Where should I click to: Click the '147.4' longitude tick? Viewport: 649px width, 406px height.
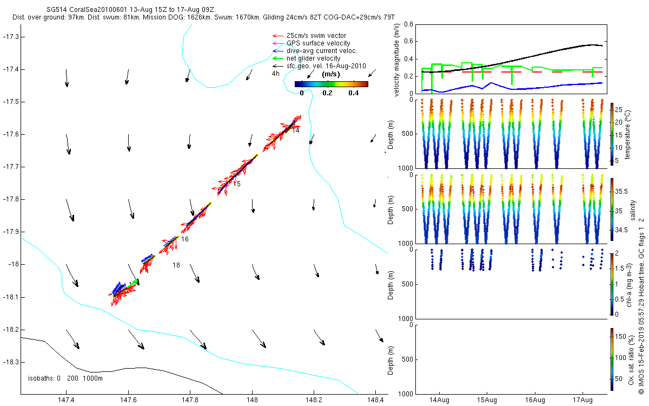click(x=66, y=401)
